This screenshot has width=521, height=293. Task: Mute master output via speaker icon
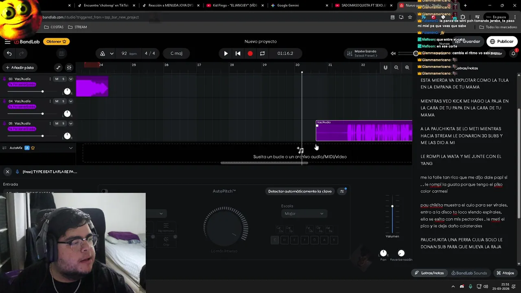click(x=393, y=53)
